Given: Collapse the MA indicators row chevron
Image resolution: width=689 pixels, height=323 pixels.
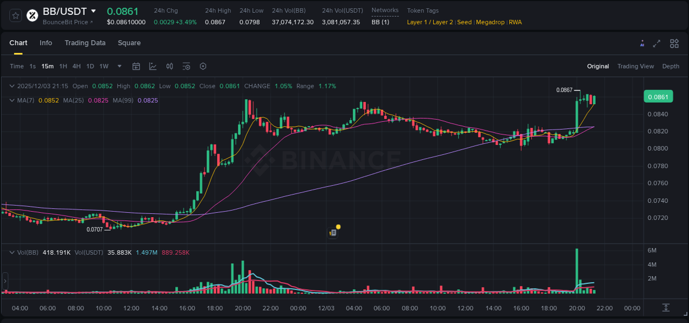Looking at the screenshot, I should click(x=12, y=100).
